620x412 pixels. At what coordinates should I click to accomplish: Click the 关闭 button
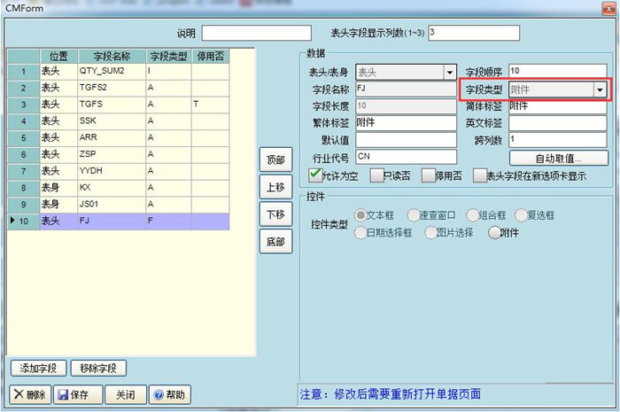coord(126,394)
